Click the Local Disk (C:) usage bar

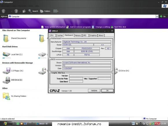click(x=7, y=58)
